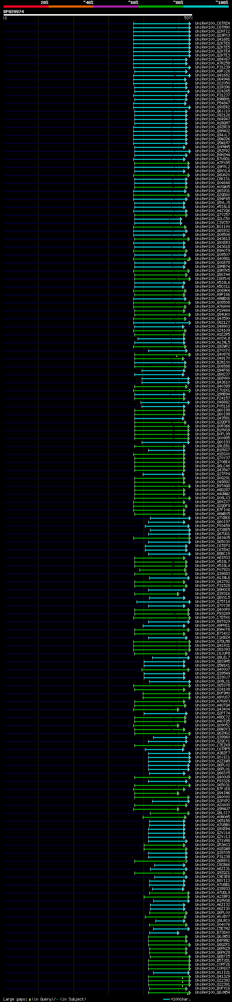Open sequence UniRef100_Q2TFP4
232x1002 pixels.
[x=212, y=474]
